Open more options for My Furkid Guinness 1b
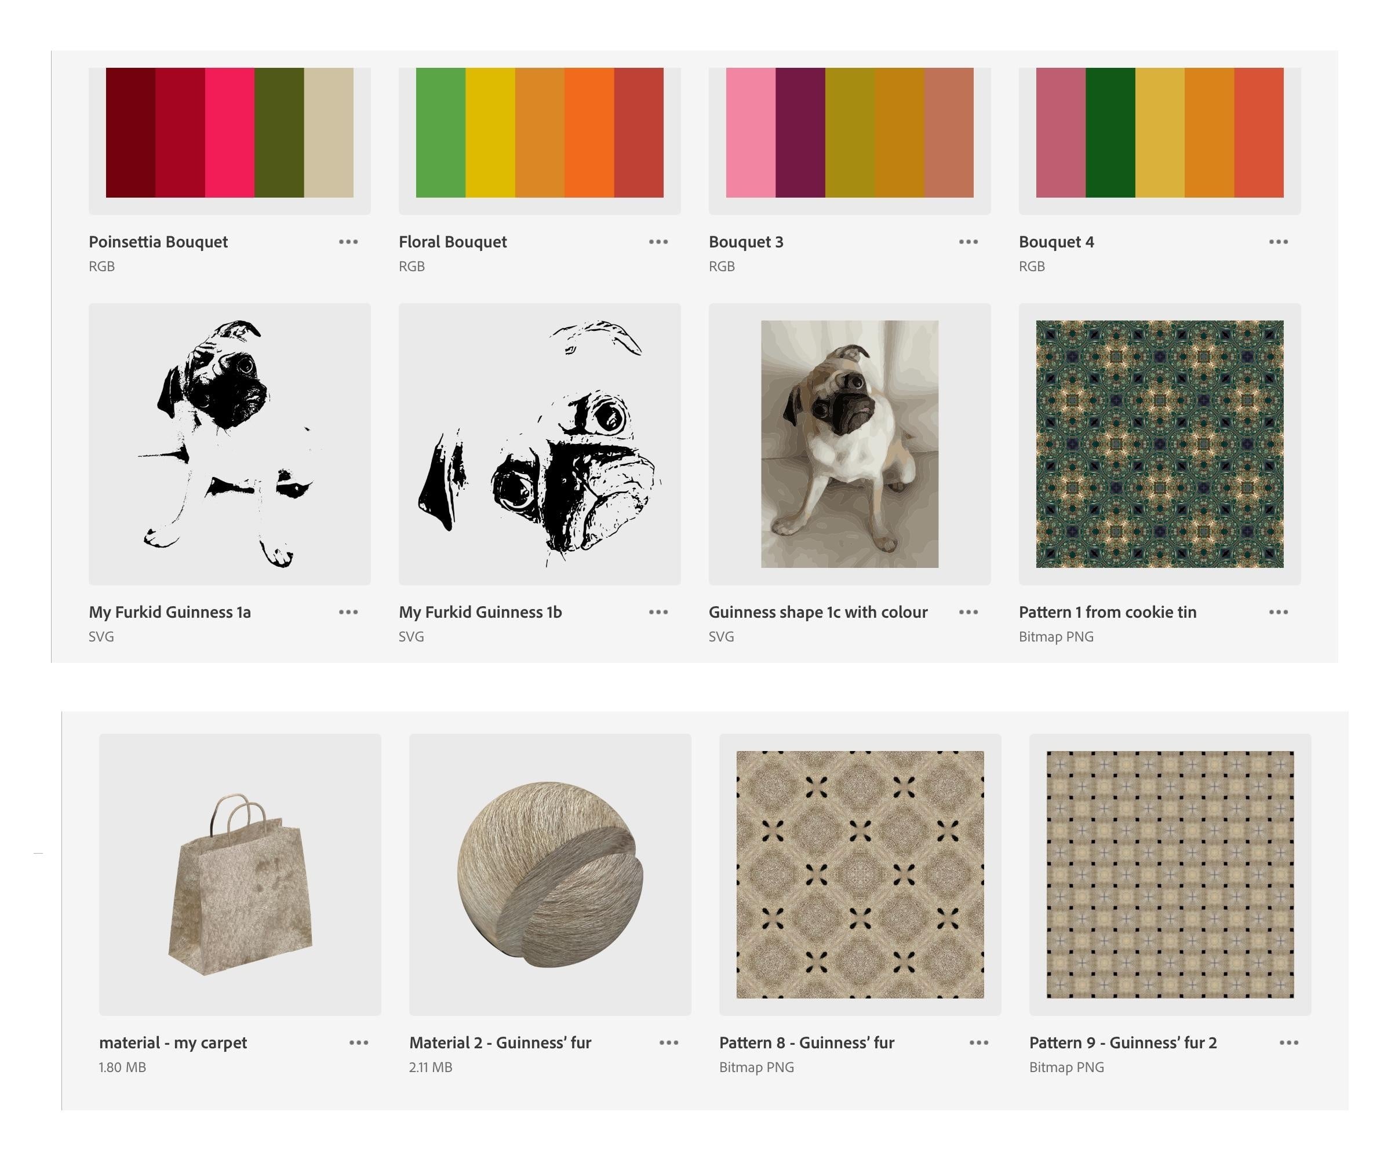The width and height of the screenshot is (1391, 1159). tap(658, 612)
